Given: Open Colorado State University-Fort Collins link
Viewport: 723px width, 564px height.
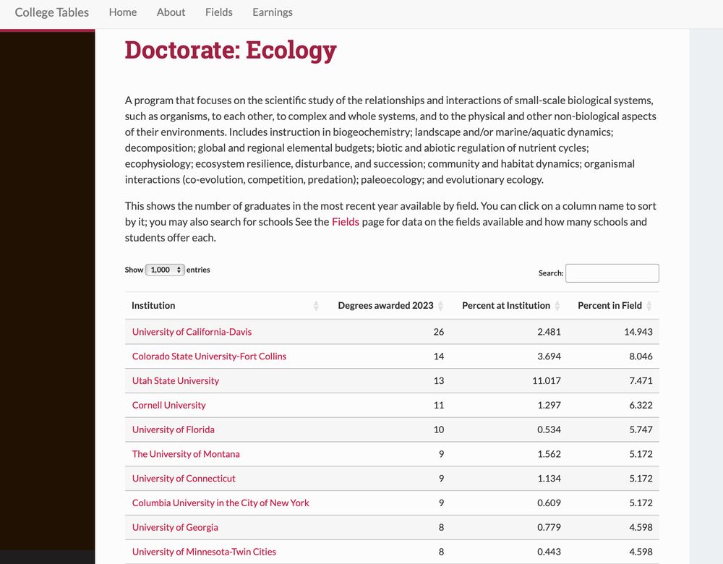Looking at the screenshot, I should [x=209, y=356].
